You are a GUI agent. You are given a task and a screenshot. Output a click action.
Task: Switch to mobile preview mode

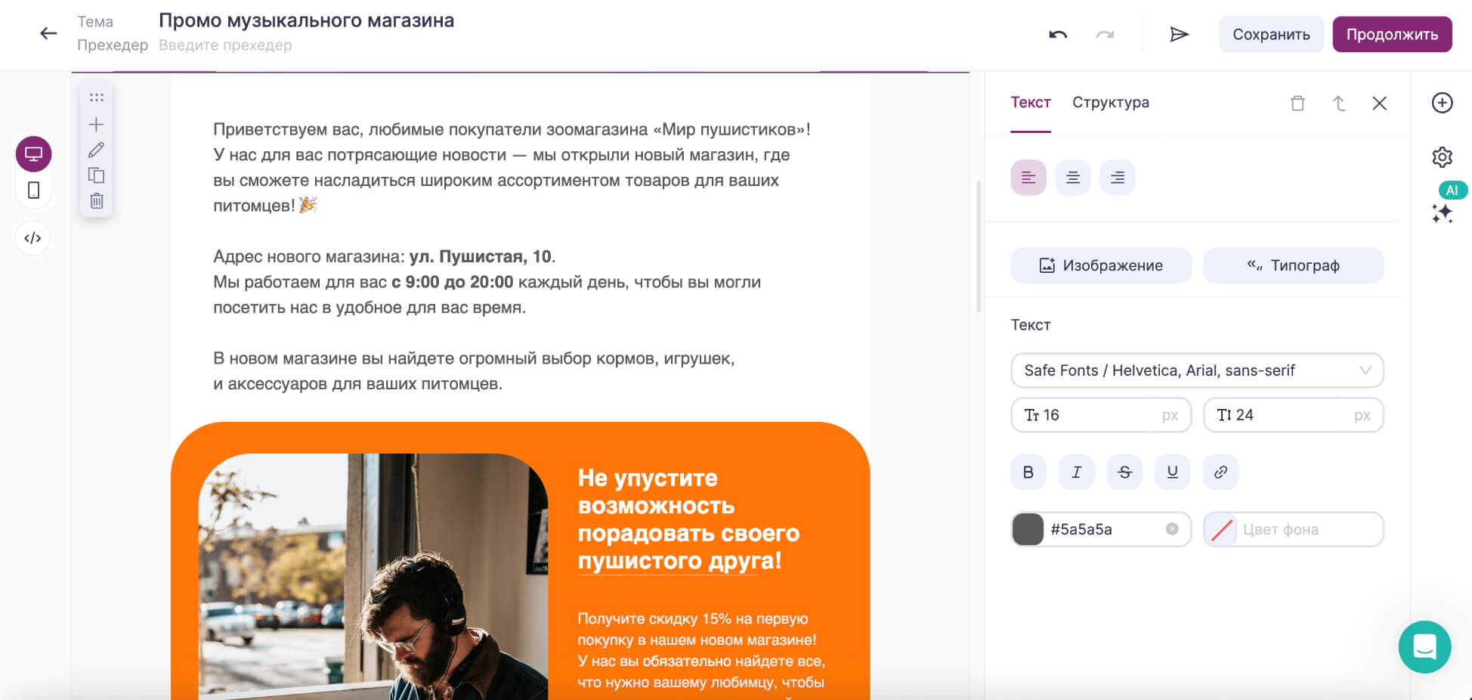[34, 190]
